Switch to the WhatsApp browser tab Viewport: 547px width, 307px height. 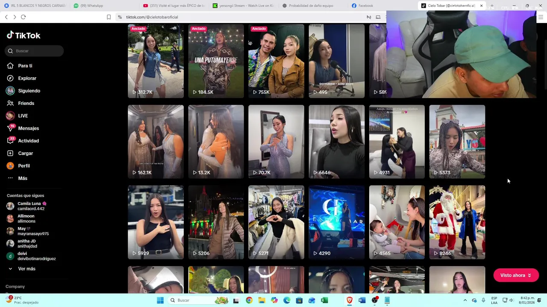104,6
